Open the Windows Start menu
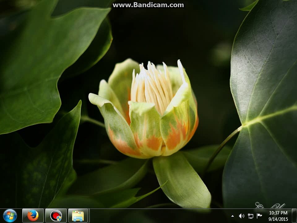 (x=10, y=216)
